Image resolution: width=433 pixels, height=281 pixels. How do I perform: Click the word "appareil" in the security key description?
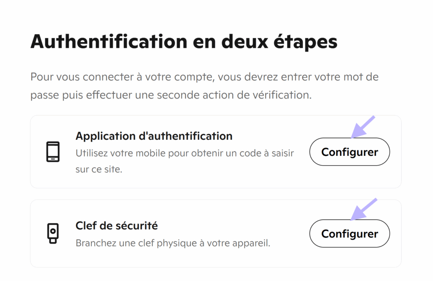pyautogui.click(x=253, y=243)
